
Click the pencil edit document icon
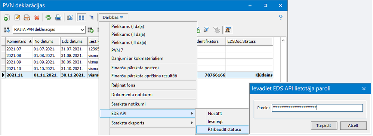(x=17, y=18)
